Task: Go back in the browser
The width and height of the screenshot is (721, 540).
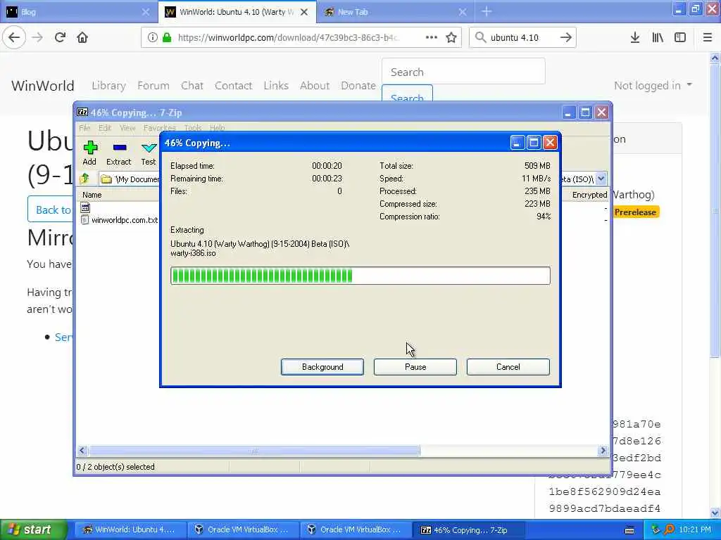Action: [14, 38]
